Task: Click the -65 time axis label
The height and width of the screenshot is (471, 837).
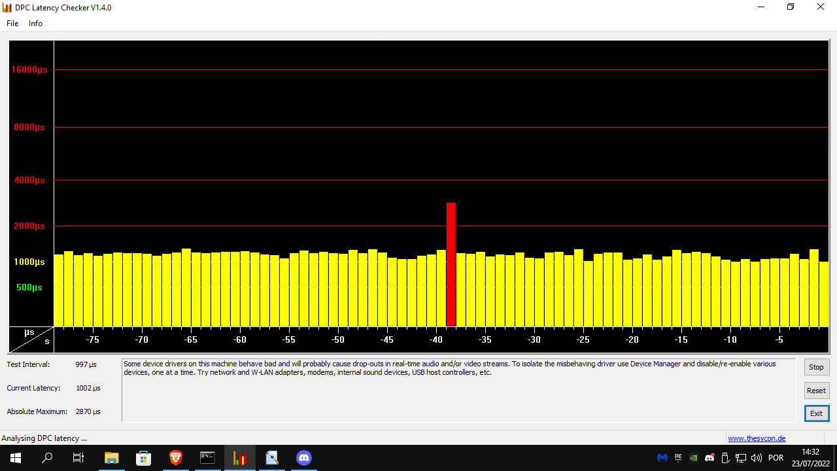Action: (190, 340)
